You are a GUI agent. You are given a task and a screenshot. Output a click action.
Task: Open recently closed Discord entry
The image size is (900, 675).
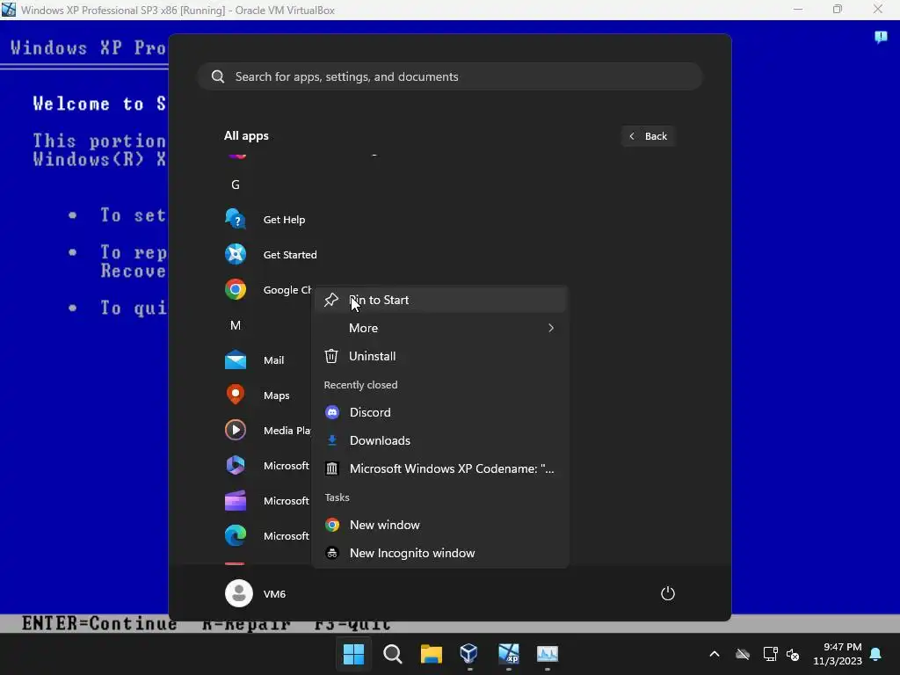click(x=440, y=412)
